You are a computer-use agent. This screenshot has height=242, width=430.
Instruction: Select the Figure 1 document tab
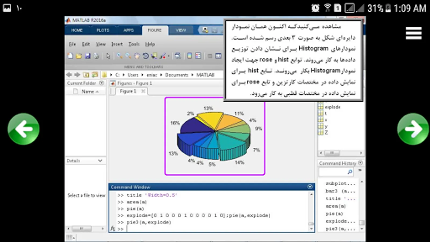(x=128, y=91)
